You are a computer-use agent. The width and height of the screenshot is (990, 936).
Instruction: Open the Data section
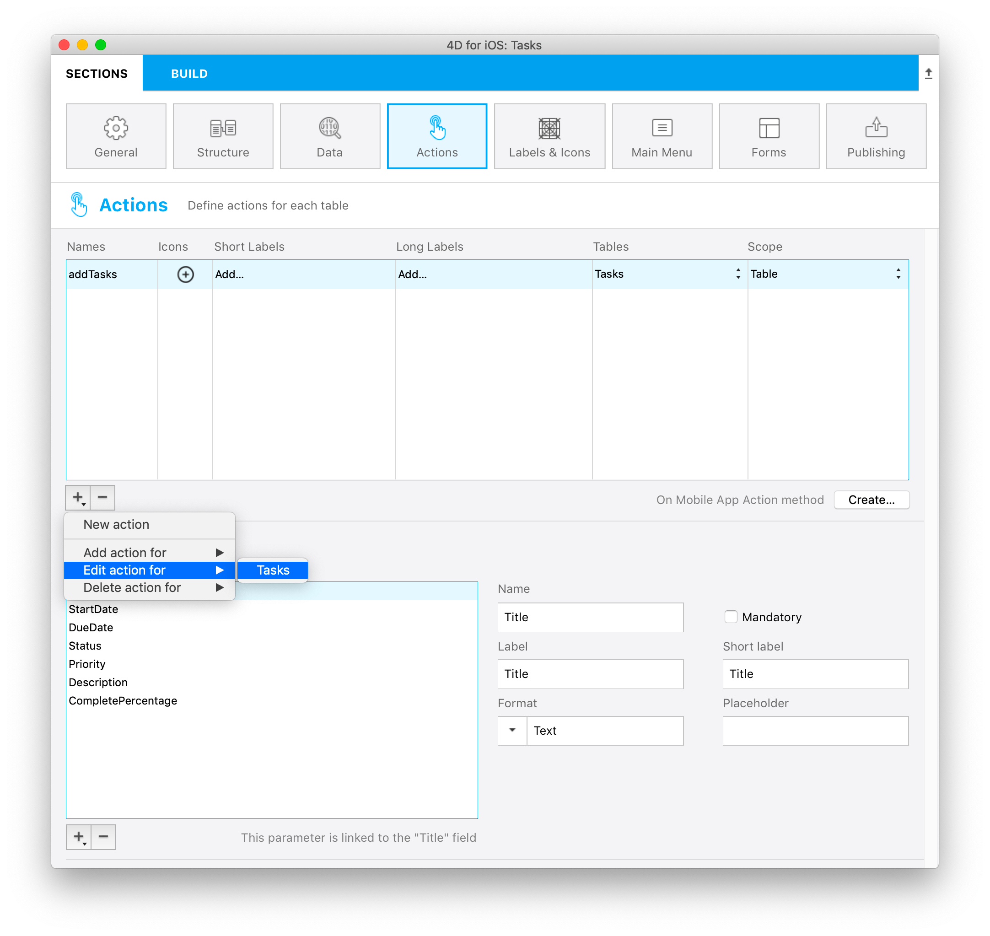pos(330,136)
